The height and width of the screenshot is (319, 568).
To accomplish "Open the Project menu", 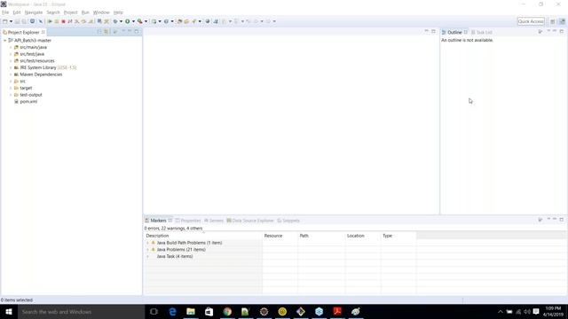I will tap(70, 12).
